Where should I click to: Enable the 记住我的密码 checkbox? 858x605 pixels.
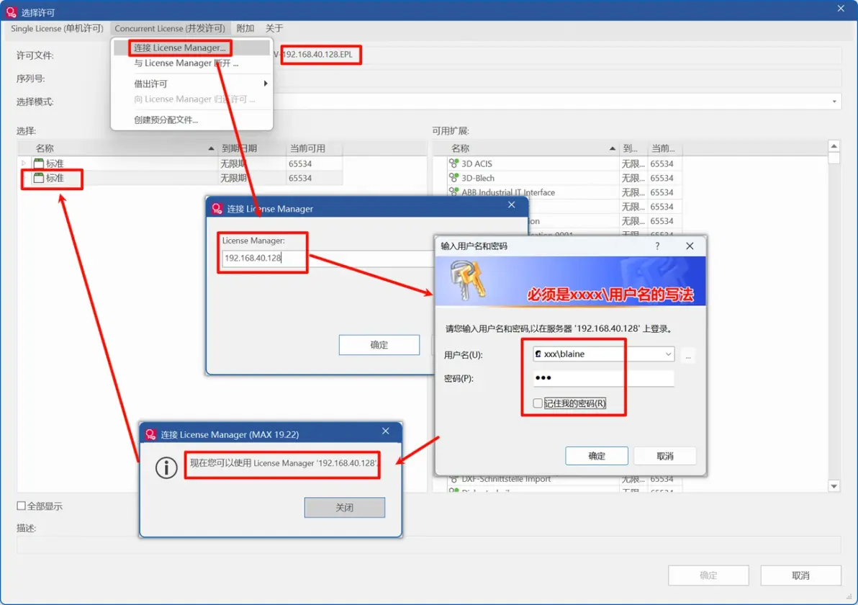pyautogui.click(x=538, y=403)
